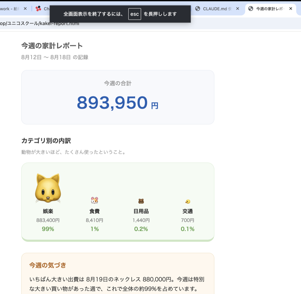Click the 娯楽 category label
The width and height of the screenshot is (301, 294).
[48, 211]
